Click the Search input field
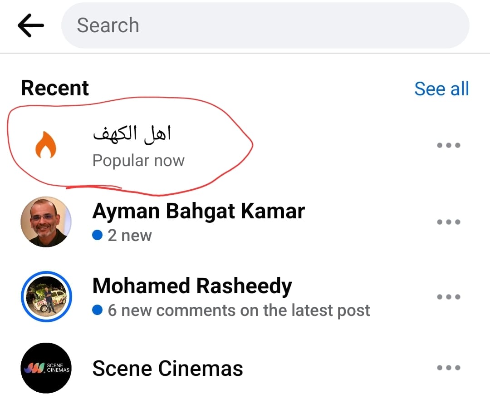The width and height of the screenshot is (490, 409). coord(265,25)
